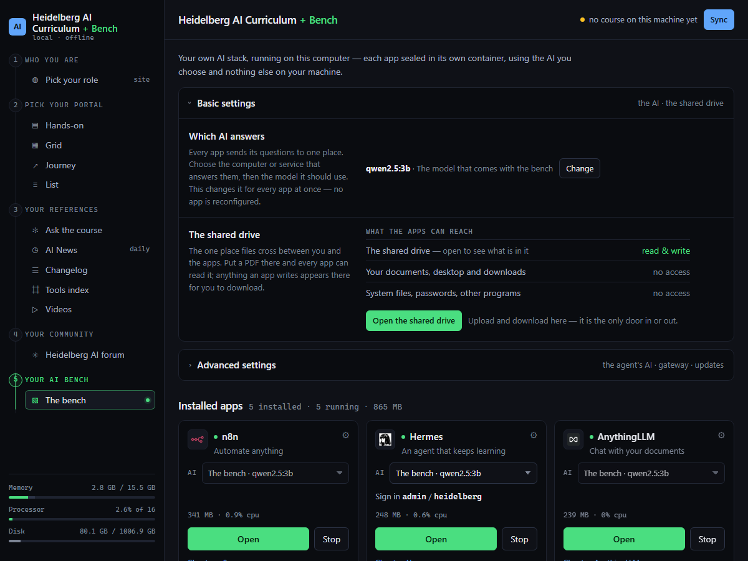Click the AI News clock icon
Viewport: 748px width, 561px height.
tap(35, 250)
